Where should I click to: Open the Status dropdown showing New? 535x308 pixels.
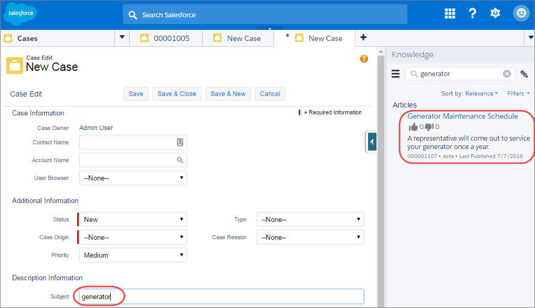click(x=133, y=219)
